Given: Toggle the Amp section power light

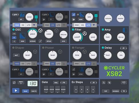Looking at the screenshot, I should 103,29.
